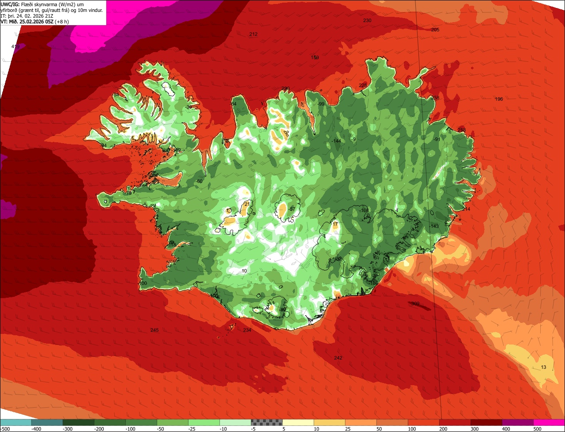
Task: Click the map value "-99" in north Iceland
Action: tap(321, 104)
